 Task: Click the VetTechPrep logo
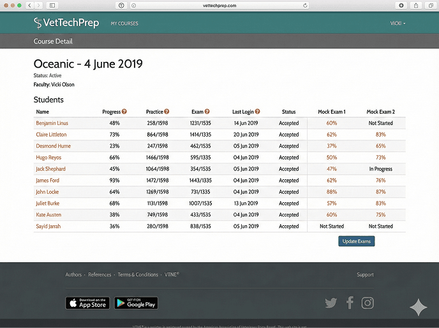click(66, 24)
